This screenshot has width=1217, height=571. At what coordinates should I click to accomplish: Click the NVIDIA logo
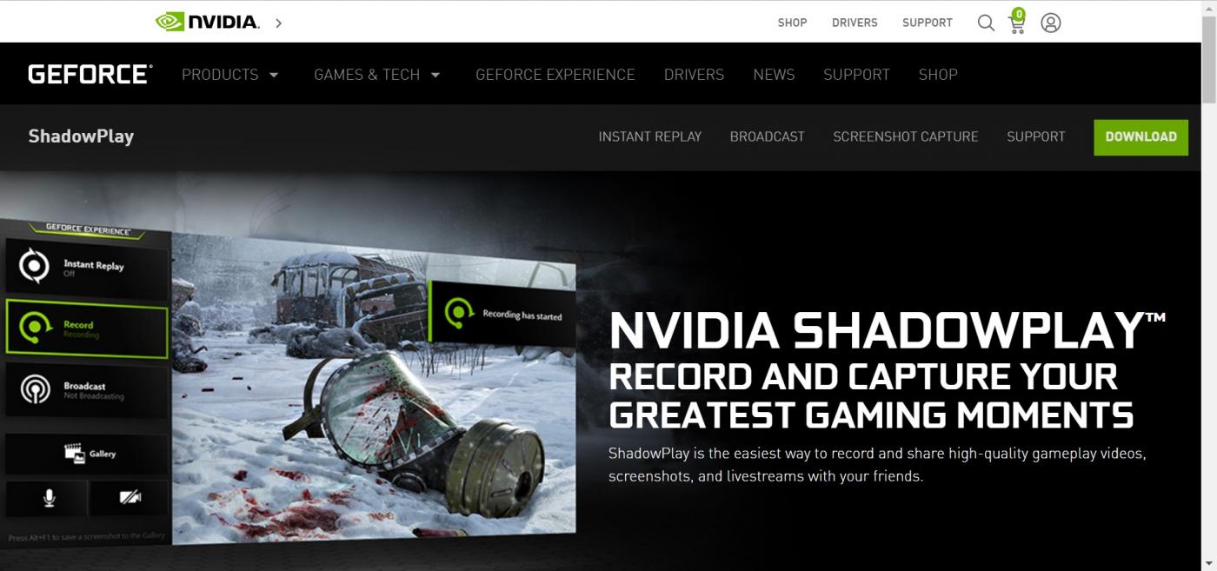point(207,22)
